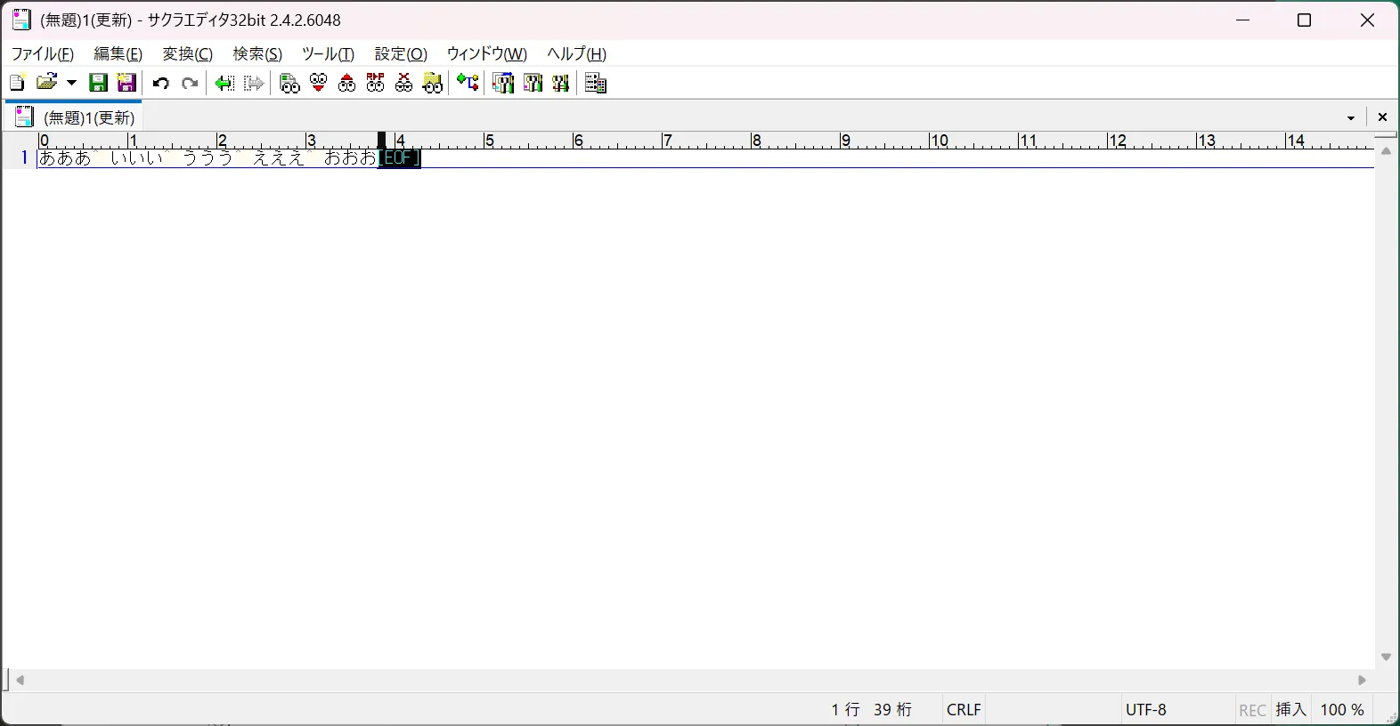
Task: Jump to the next position in move history
Action: (x=254, y=83)
